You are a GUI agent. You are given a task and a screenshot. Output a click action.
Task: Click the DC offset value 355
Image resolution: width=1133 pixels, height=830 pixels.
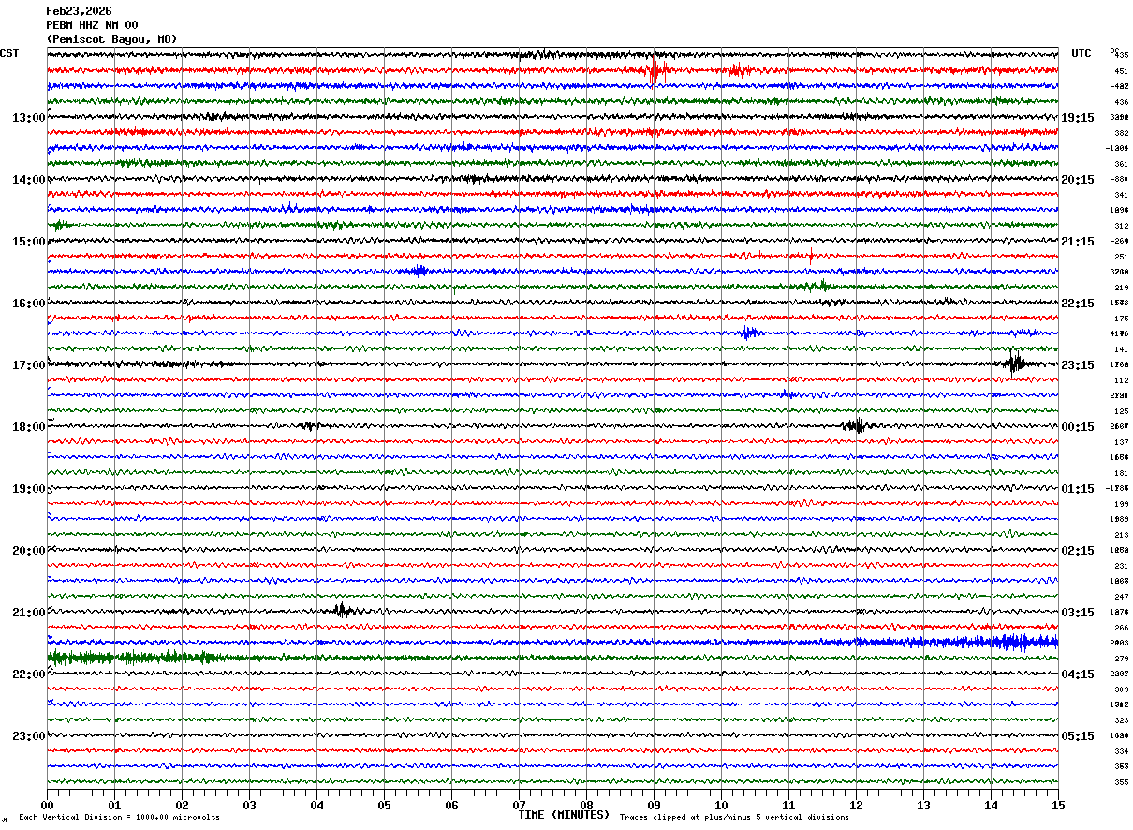click(x=1121, y=782)
